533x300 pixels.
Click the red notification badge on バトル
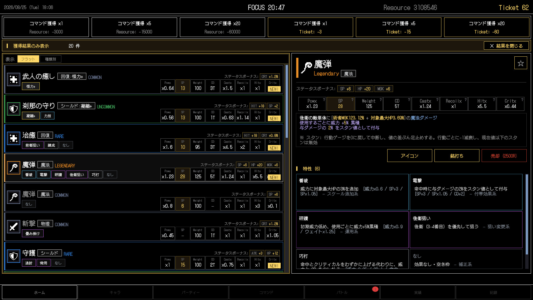375,289
